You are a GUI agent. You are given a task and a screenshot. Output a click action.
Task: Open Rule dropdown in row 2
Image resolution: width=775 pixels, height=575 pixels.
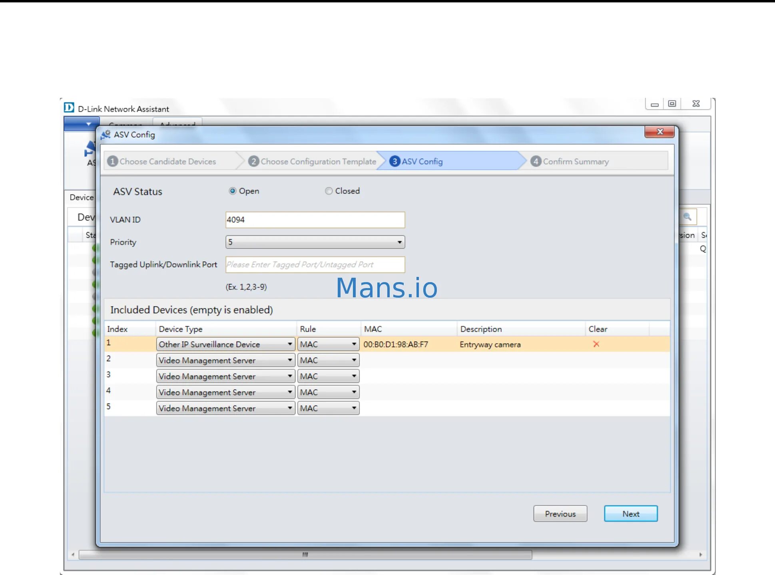pyautogui.click(x=328, y=360)
